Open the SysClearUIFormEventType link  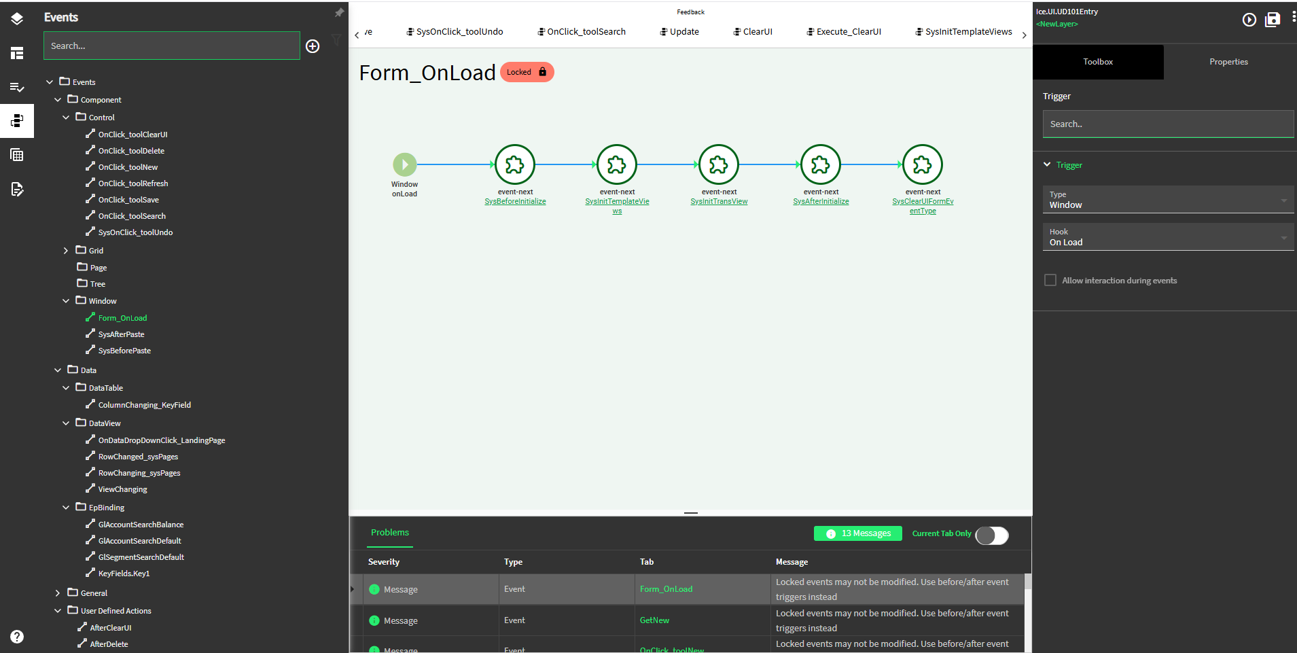point(923,207)
